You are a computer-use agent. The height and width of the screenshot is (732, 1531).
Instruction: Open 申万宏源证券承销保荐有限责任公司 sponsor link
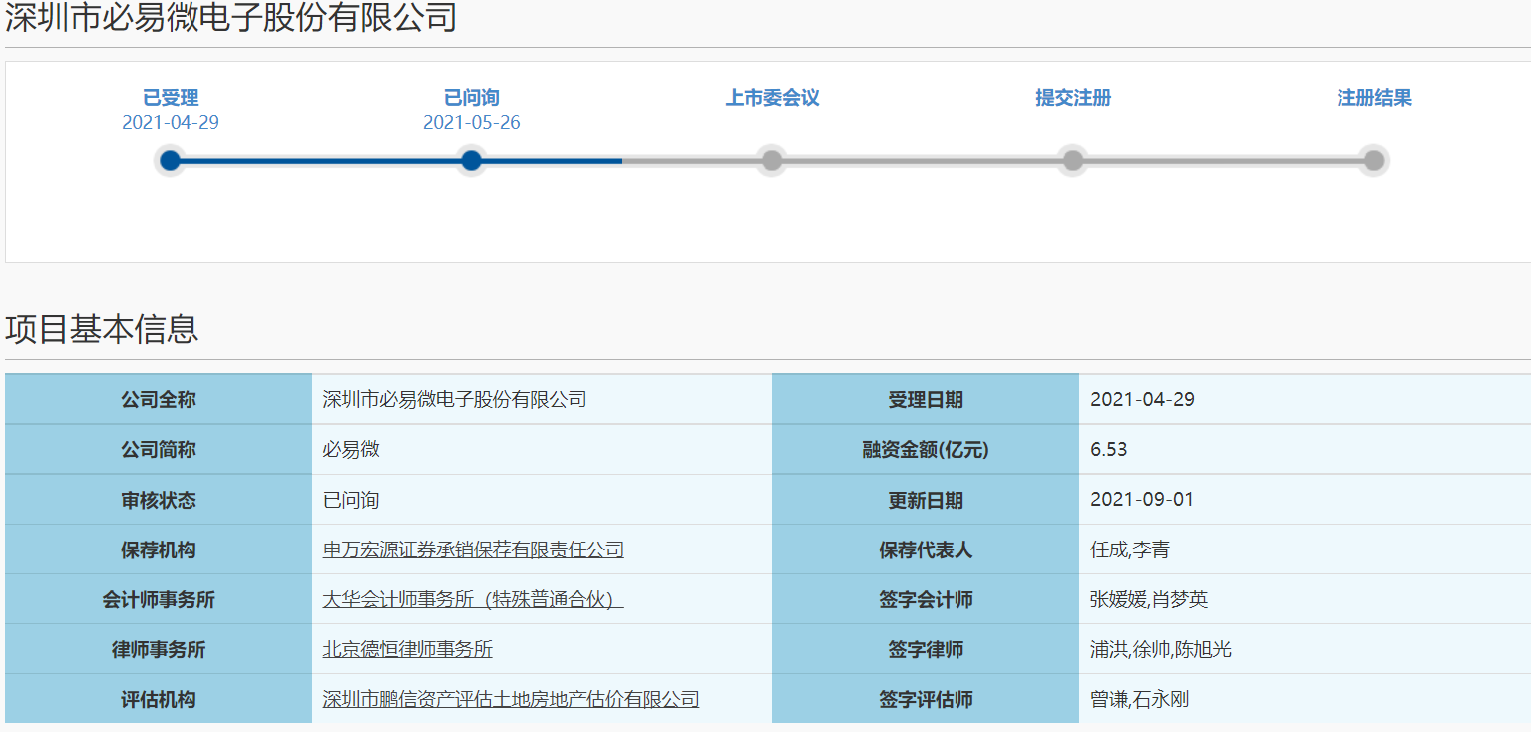click(x=474, y=549)
